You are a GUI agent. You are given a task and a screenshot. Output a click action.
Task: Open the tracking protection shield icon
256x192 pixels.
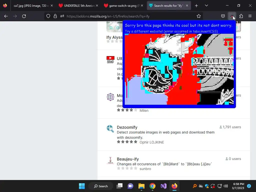(48, 16)
